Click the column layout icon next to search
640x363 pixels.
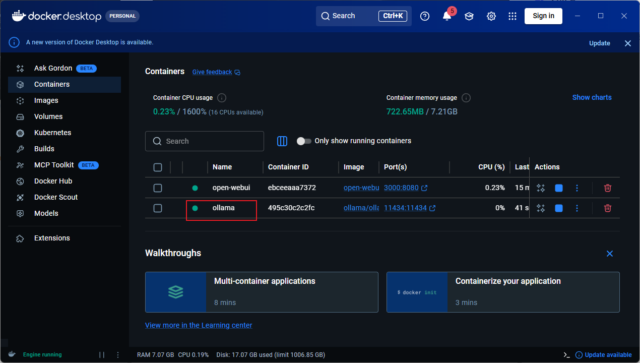click(x=282, y=141)
